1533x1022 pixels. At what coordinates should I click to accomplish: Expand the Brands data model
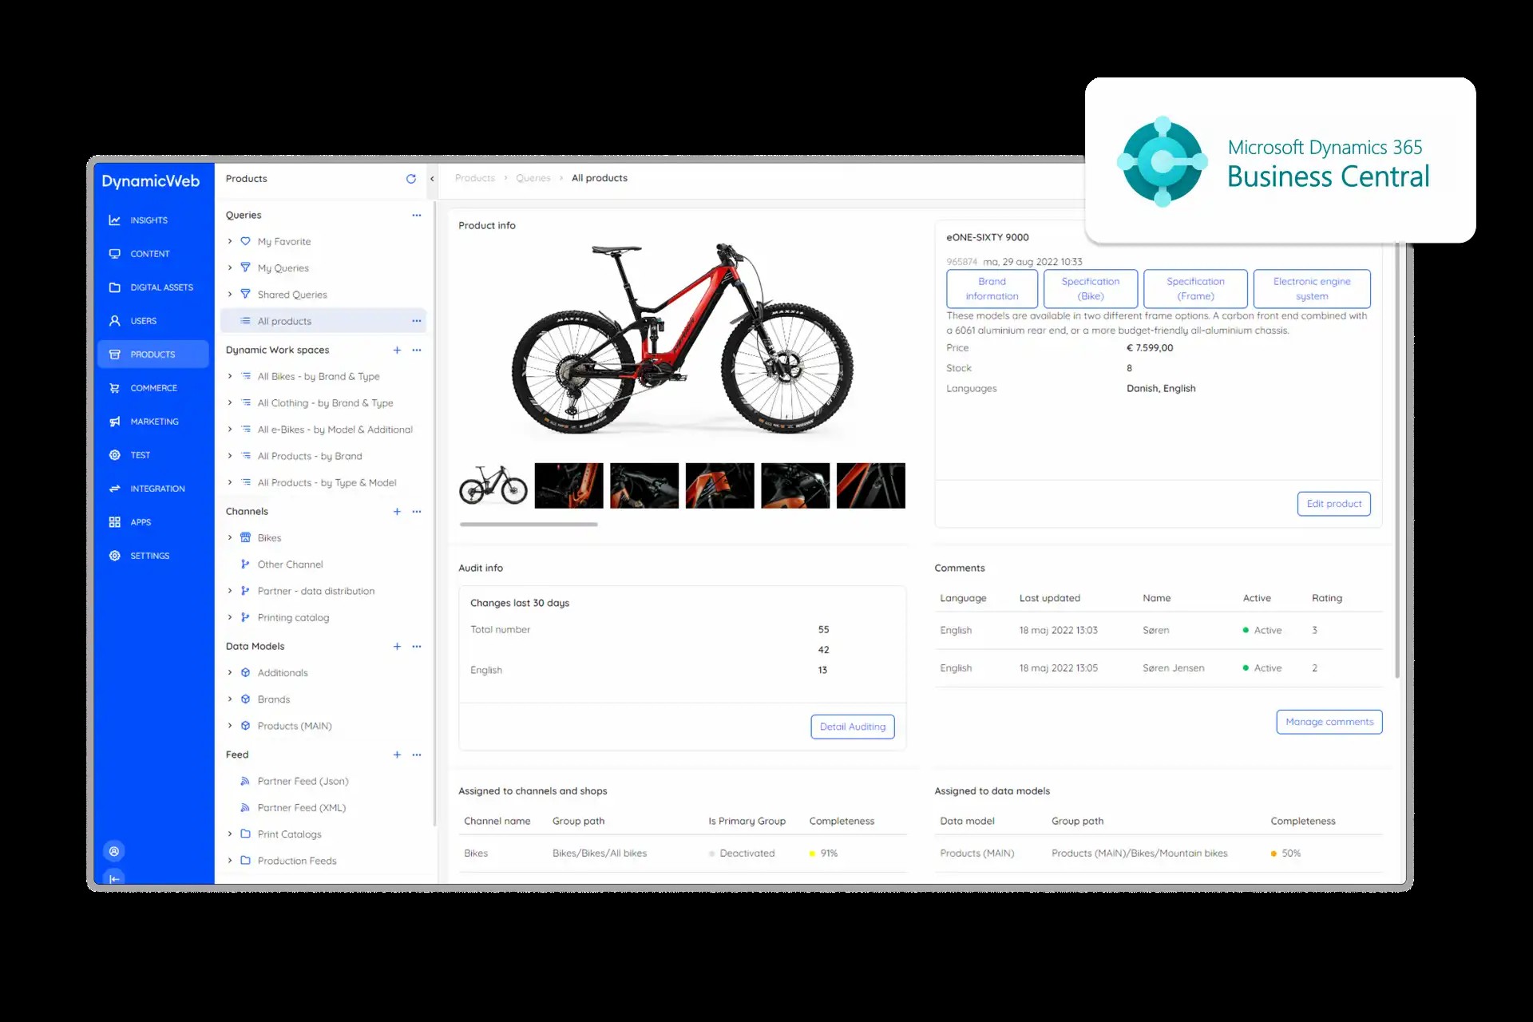(x=230, y=699)
